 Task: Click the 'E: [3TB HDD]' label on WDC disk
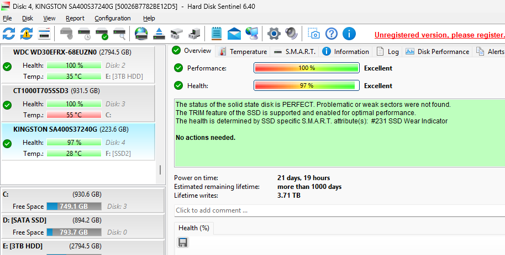[124, 77]
